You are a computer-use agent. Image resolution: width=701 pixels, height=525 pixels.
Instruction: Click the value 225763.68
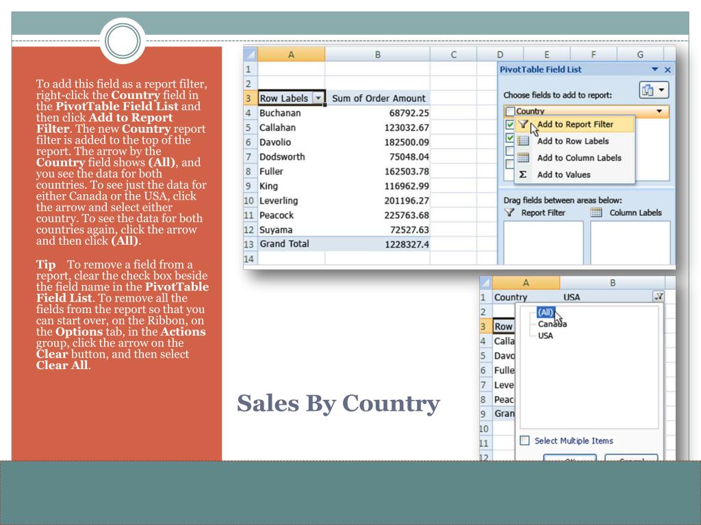(407, 215)
